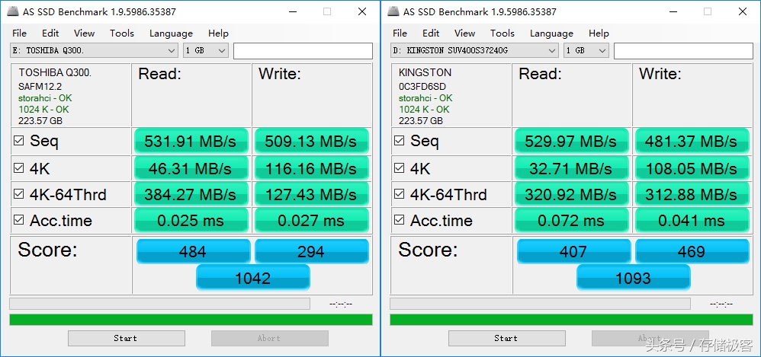
Task: Click read access time 0.025 ms
Action: [191, 221]
